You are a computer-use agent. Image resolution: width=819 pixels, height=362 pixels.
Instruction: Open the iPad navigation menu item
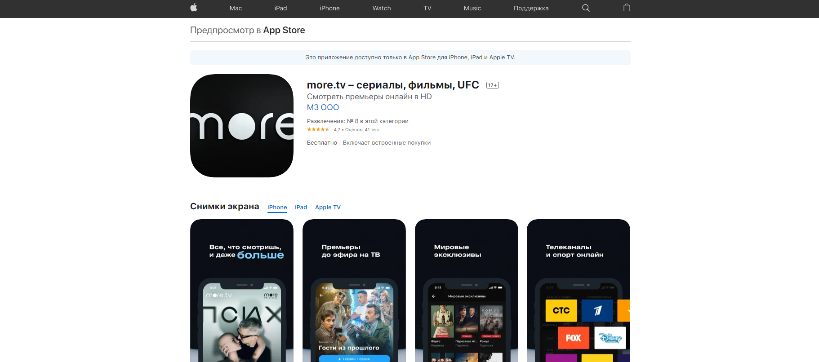coord(280,8)
